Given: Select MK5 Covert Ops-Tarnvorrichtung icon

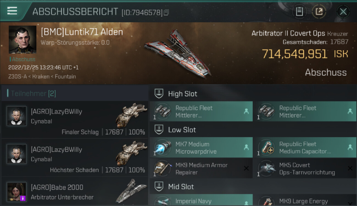Looking at the screenshot, I should tap(266, 168).
